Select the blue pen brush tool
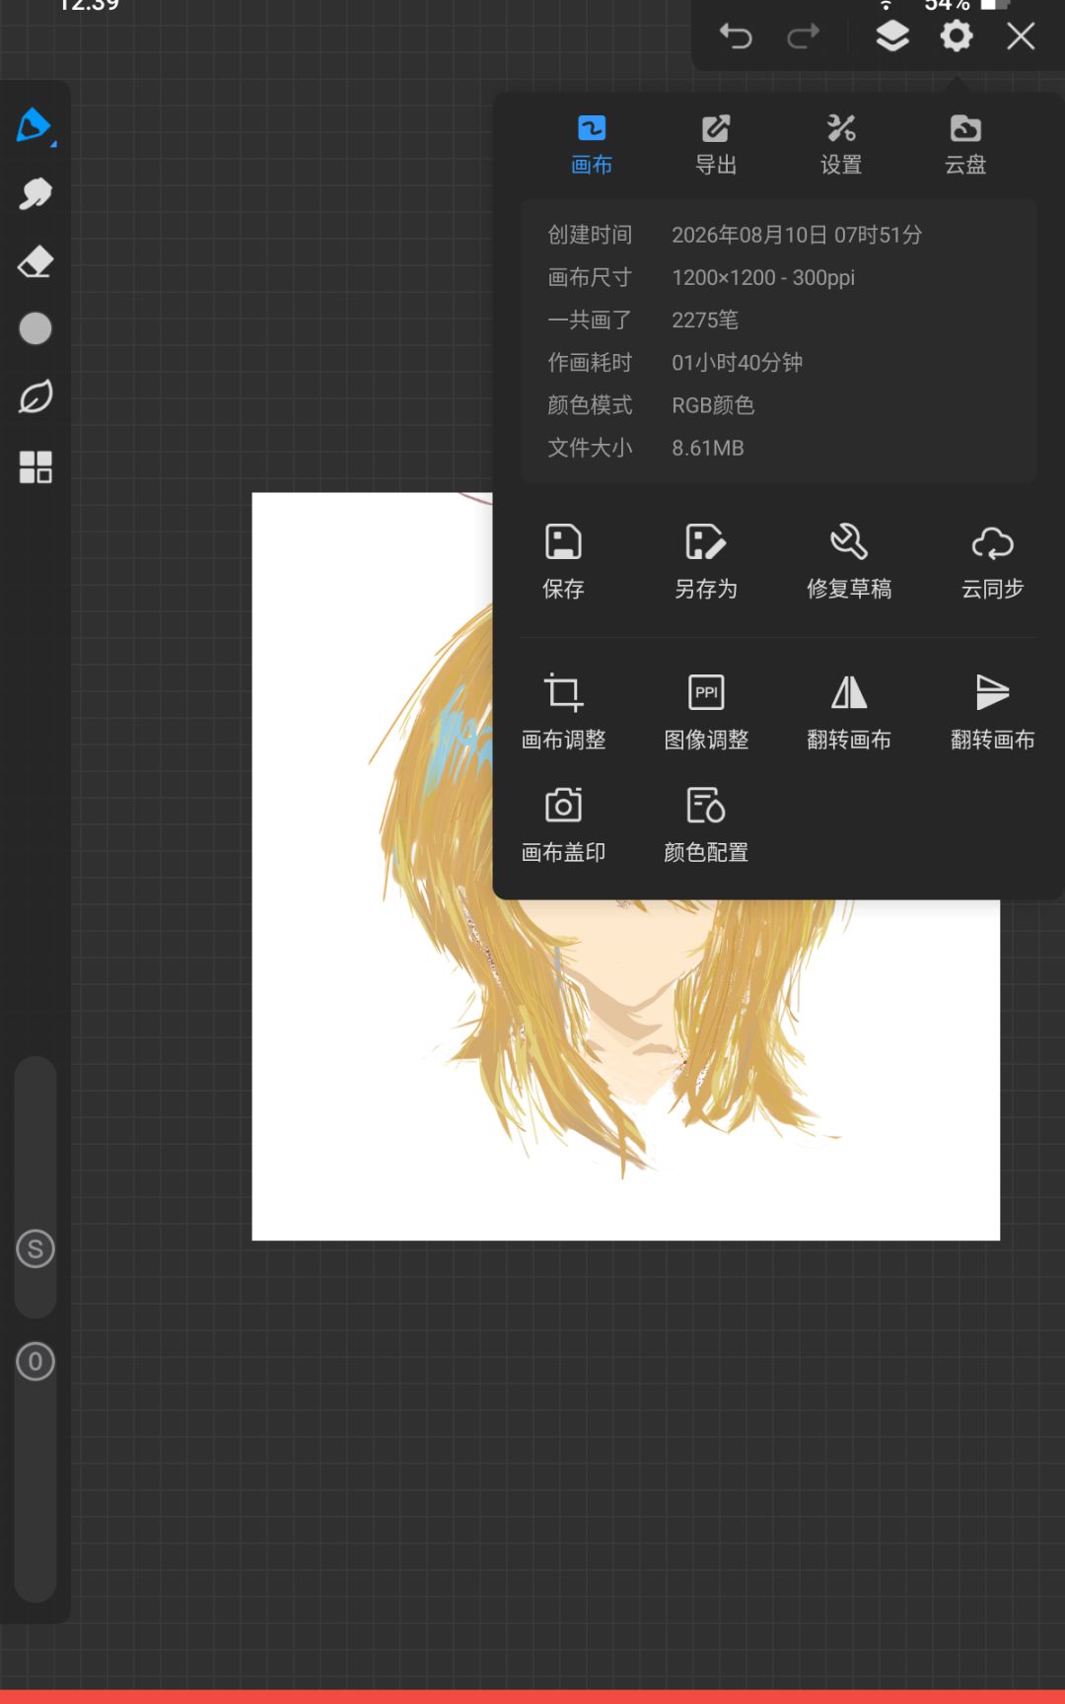 pyautogui.click(x=35, y=126)
